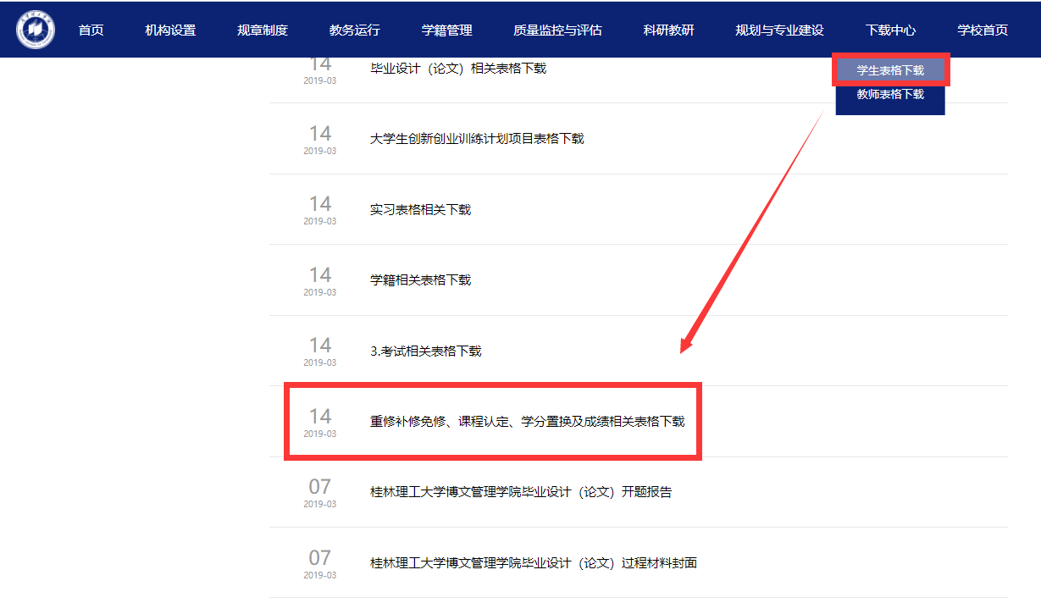
Task: Open 毕业设计（论文）相关表格下载 link
Action: click(458, 69)
